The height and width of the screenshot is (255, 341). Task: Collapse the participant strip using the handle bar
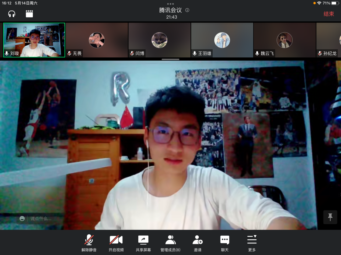[x=170, y=59]
